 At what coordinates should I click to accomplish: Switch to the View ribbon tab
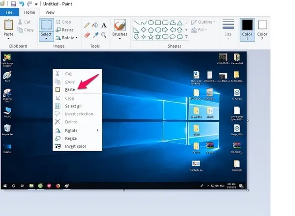pyautogui.click(x=50, y=12)
